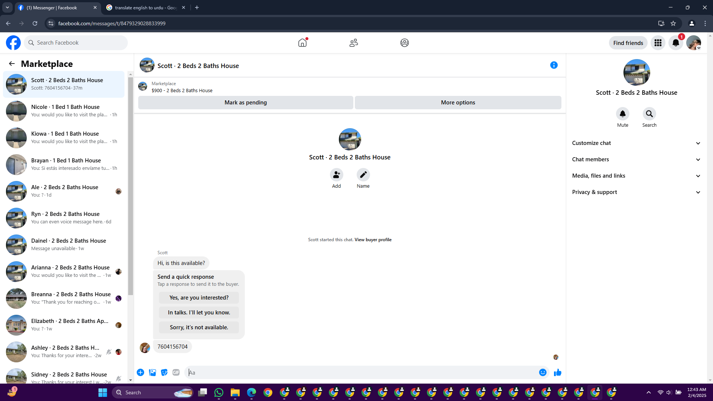The width and height of the screenshot is (713, 401).
Task: Send quick response 'In talks. I'll let you know.'
Action: 199,313
